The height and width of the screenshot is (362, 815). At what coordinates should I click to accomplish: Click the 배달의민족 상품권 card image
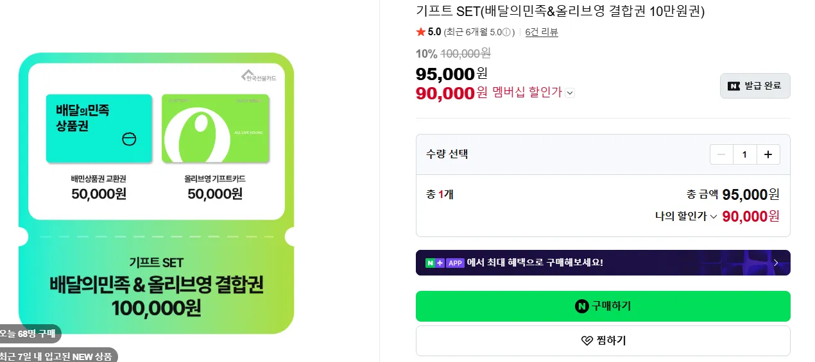[x=99, y=128]
